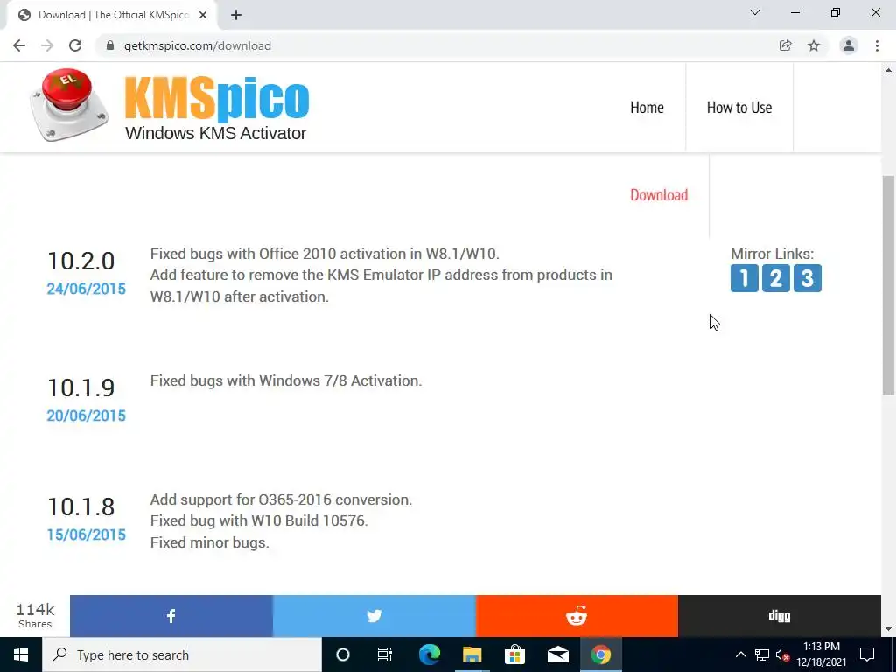The width and height of the screenshot is (896, 672).
Task: Click the 15/06/2015 date
Action: pyautogui.click(x=87, y=535)
